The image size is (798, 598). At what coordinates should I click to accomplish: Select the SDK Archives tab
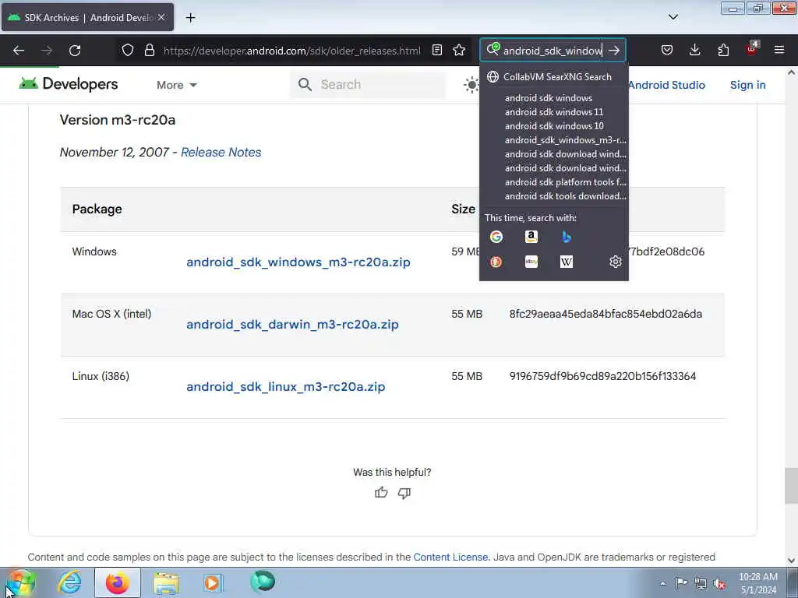88,17
